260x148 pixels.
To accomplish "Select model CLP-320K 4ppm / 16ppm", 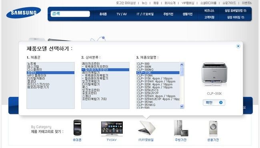I will pyautogui.click(x=158, y=84).
